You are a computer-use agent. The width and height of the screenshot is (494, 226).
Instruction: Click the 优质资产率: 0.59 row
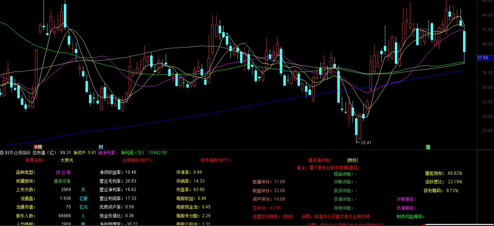117,207
